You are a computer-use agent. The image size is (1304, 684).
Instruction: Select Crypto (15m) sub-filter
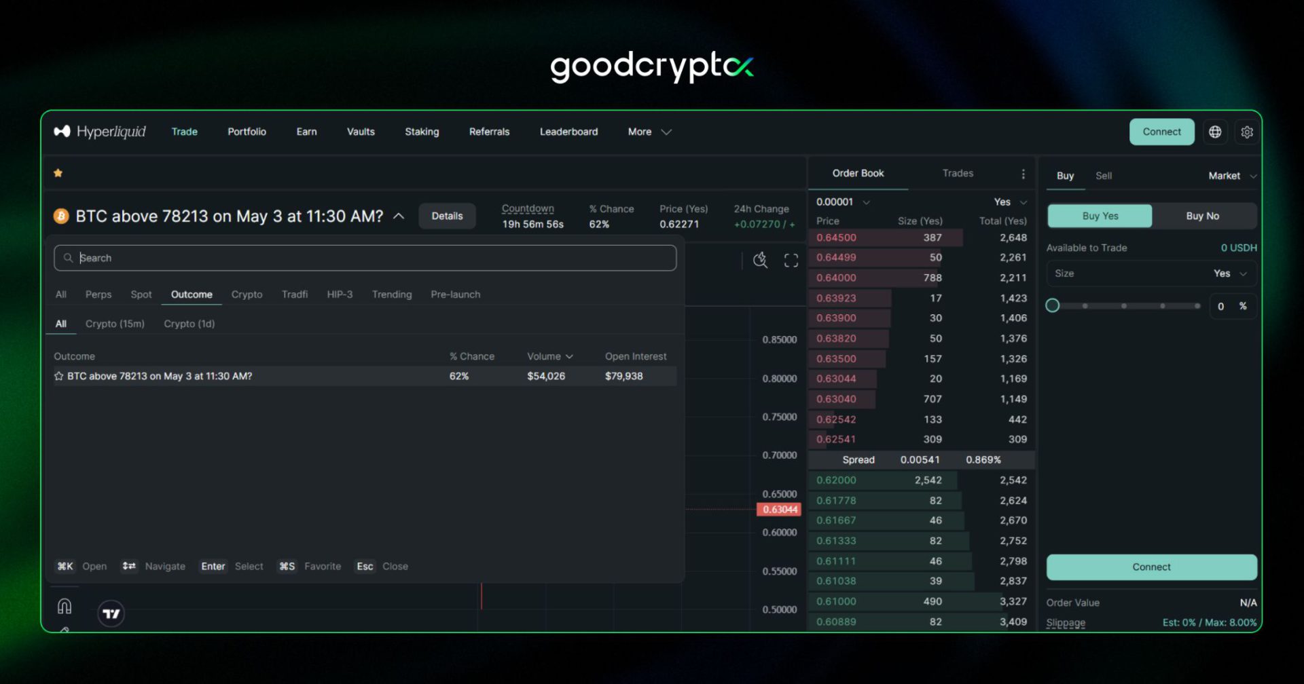[x=115, y=324]
